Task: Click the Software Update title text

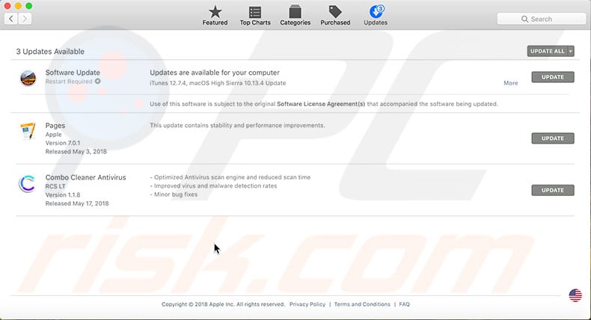Action: [73, 73]
